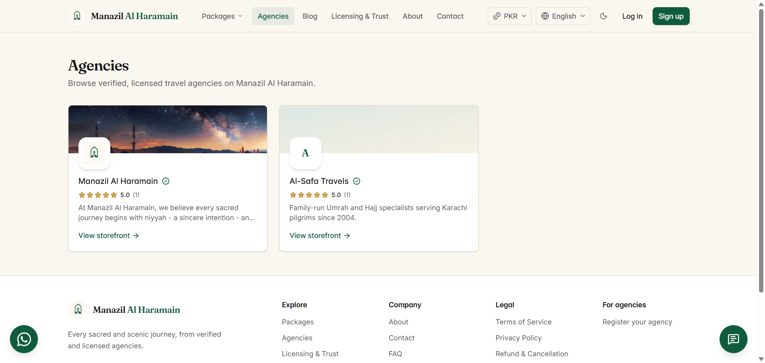Click the 'Family-run Umrah and Hajj specialists' description
This screenshot has height=363, width=765.
pyautogui.click(x=378, y=213)
